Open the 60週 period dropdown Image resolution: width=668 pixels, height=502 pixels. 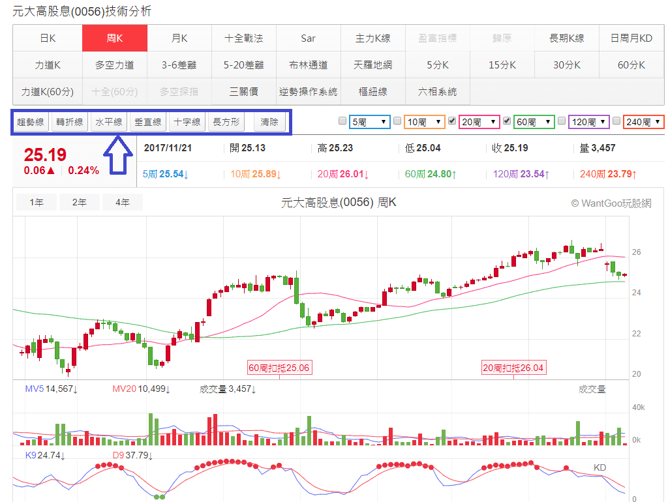(x=534, y=122)
